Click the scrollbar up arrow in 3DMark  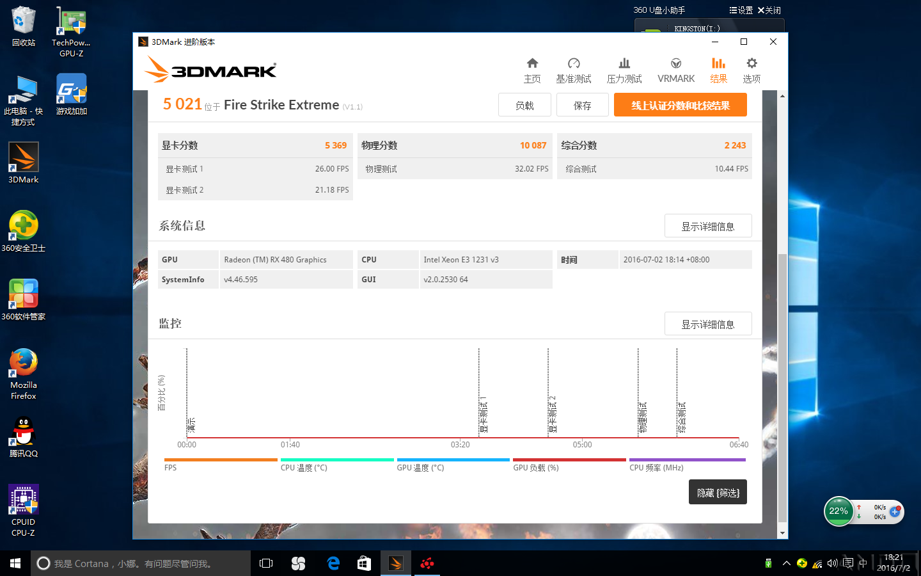782,96
